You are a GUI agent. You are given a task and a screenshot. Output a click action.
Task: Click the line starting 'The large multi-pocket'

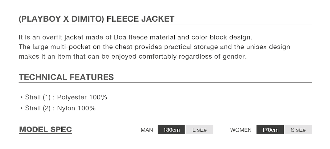coord(154,47)
